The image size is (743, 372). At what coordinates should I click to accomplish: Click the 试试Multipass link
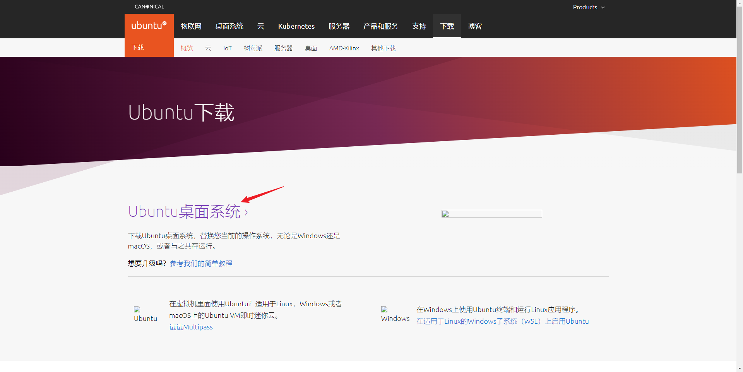[191, 327]
